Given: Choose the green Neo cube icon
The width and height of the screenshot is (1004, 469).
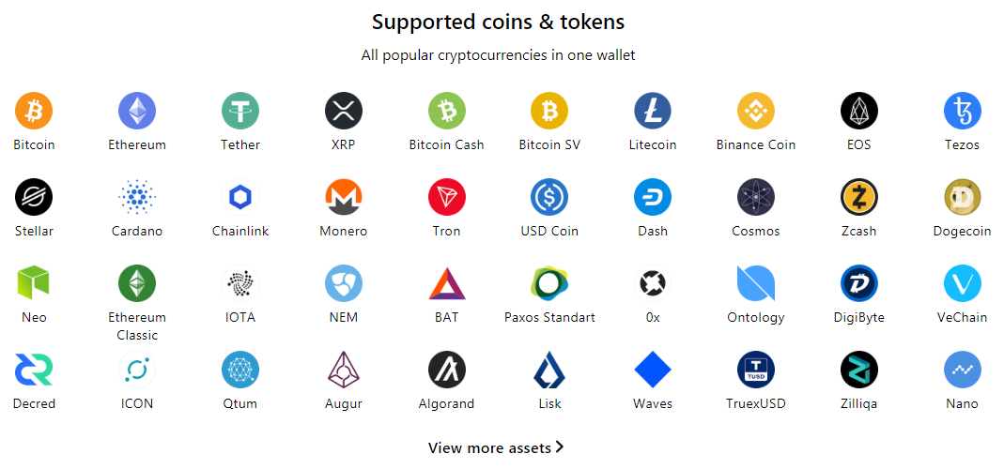Looking at the screenshot, I should click(x=34, y=283).
